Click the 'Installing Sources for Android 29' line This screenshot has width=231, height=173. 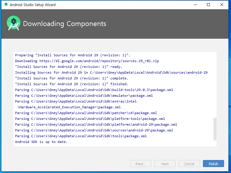111,72
